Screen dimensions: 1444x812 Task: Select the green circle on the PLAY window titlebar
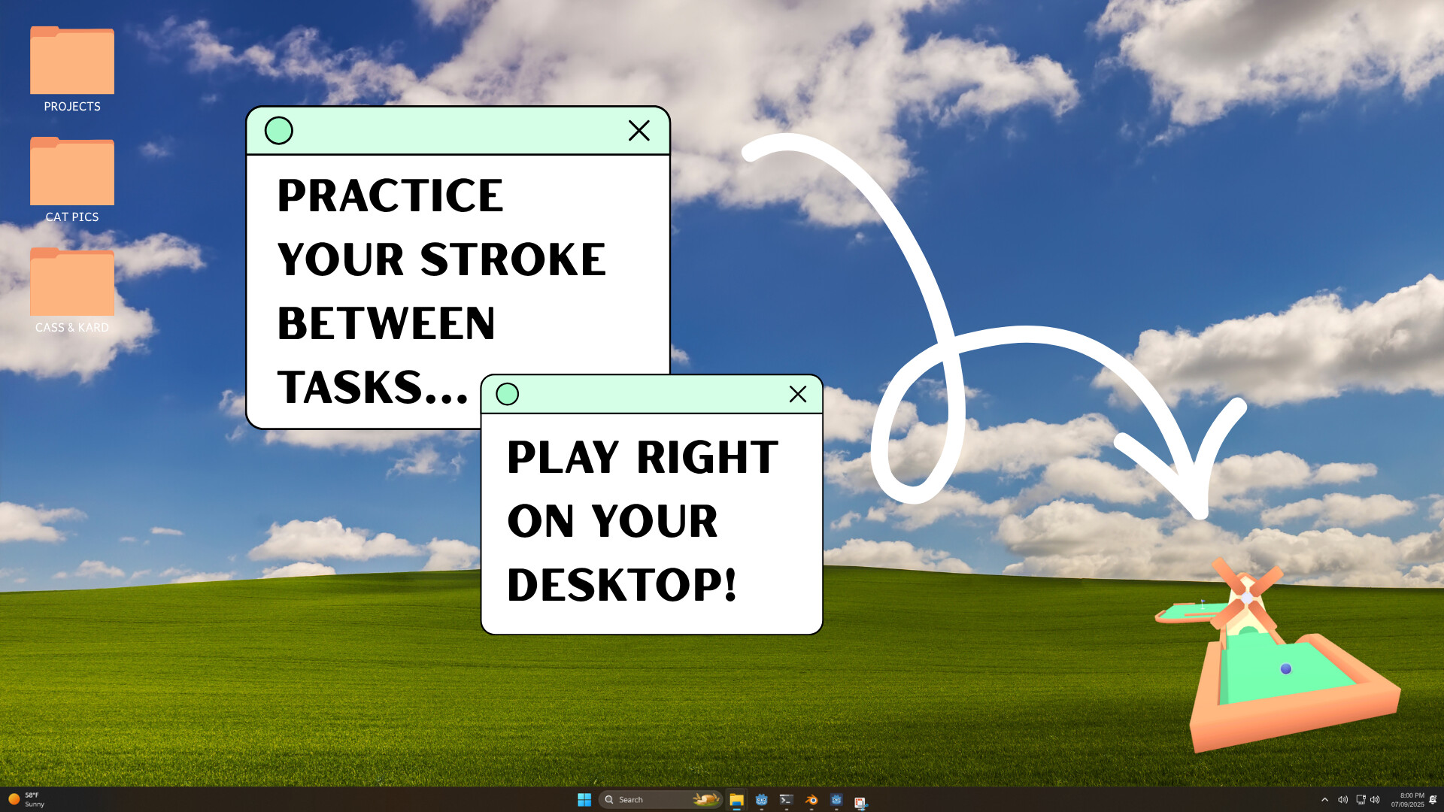(x=508, y=394)
